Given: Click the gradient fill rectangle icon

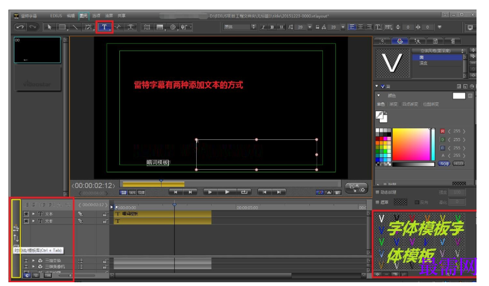Looking at the screenshot, I should point(160,27).
